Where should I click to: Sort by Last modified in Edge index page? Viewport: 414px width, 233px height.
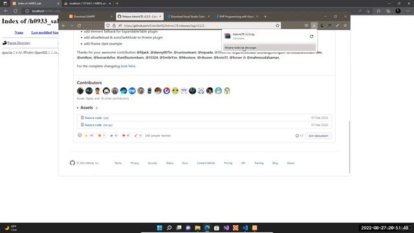click(x=41, y=32)
